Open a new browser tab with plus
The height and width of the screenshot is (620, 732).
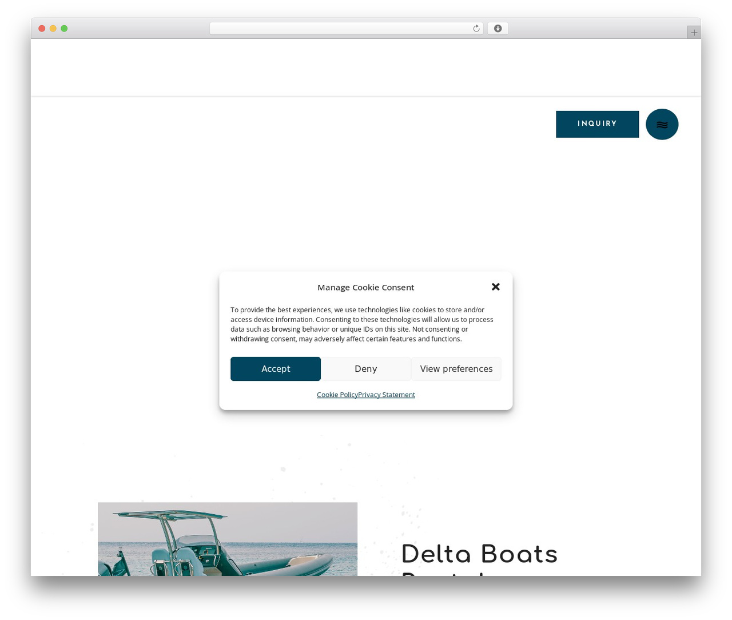tap(694, 33)
